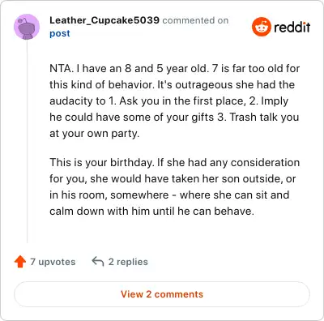Click the text "It's outrageous she had the"
324x321 pixels.
click(x=226, y=84)
